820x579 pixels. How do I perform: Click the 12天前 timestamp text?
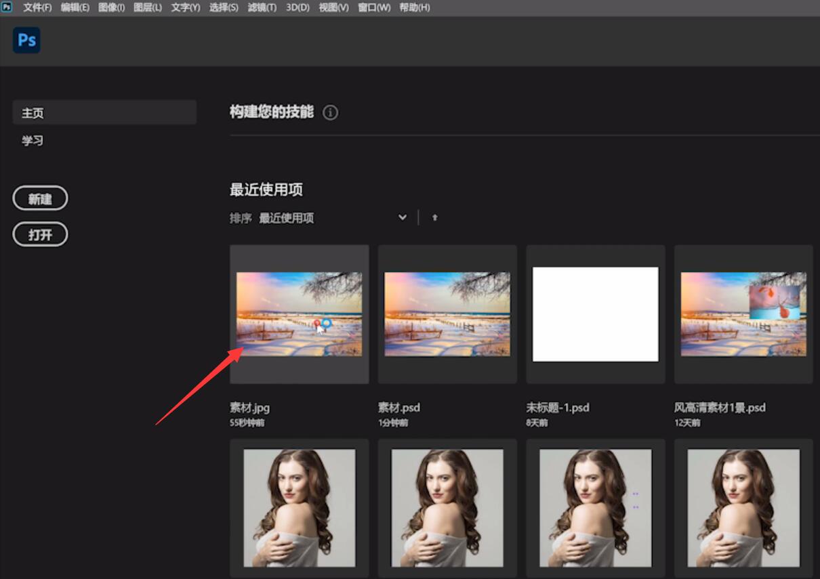(688, 423)
